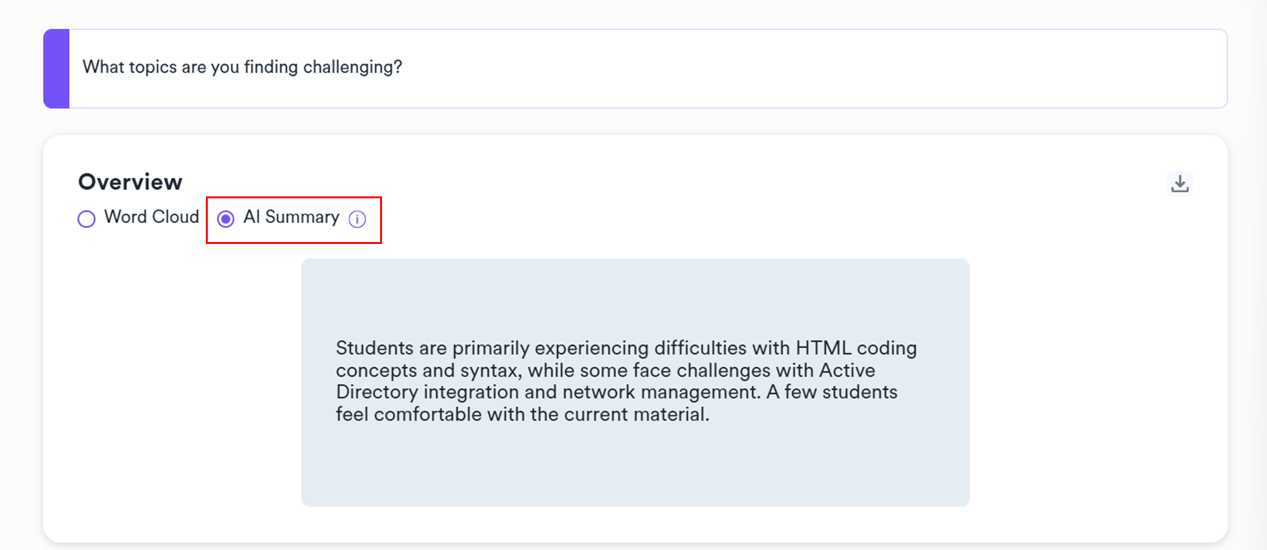Viewport: 1267px width, 550px height.
Task: Click the AI Summary label text
Action: [291, 217]
